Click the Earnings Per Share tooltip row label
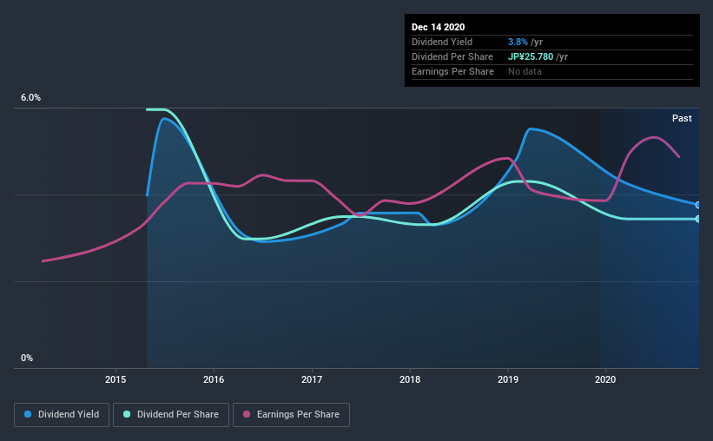 pos(452,71)
